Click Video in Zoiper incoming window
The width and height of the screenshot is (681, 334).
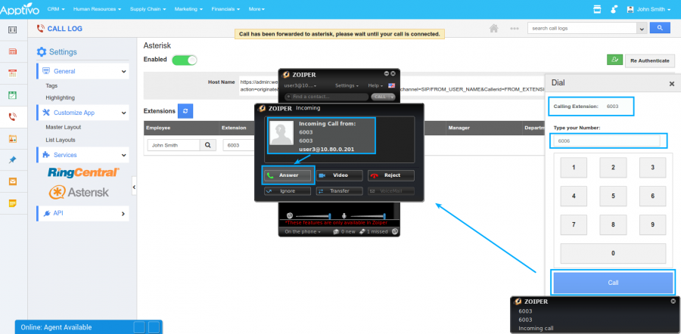(x=339, y=175)
